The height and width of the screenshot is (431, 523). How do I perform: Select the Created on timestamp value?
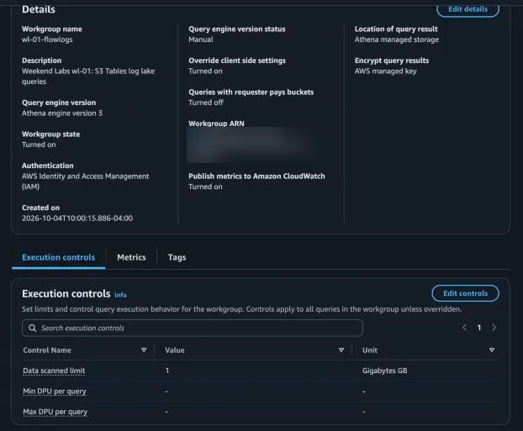click(77, 218)
